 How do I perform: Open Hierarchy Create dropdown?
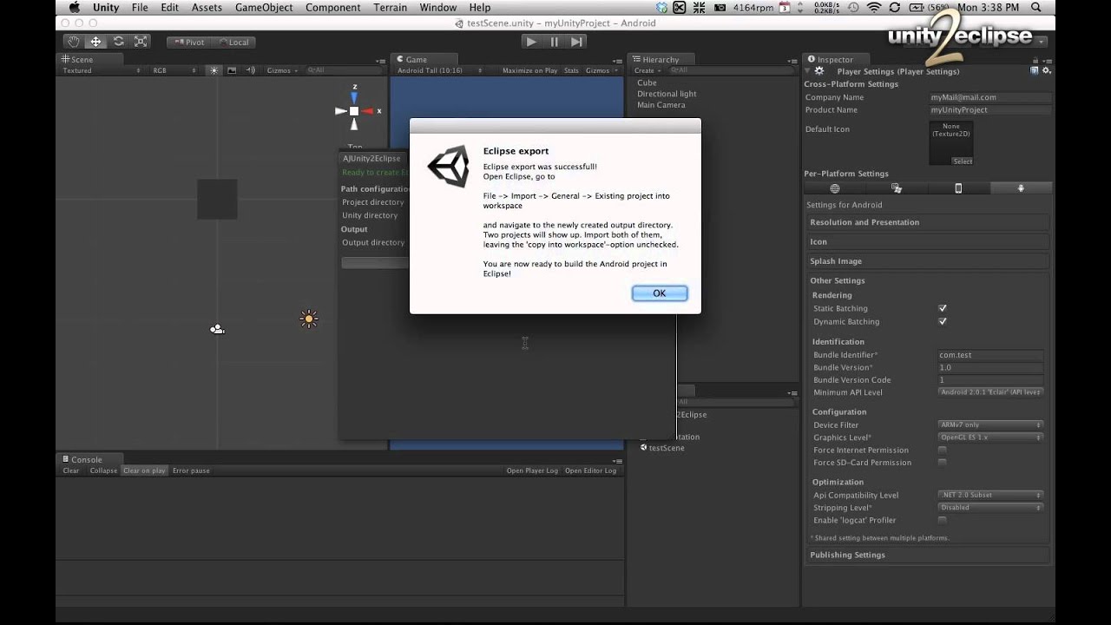[x=647, y=70]
